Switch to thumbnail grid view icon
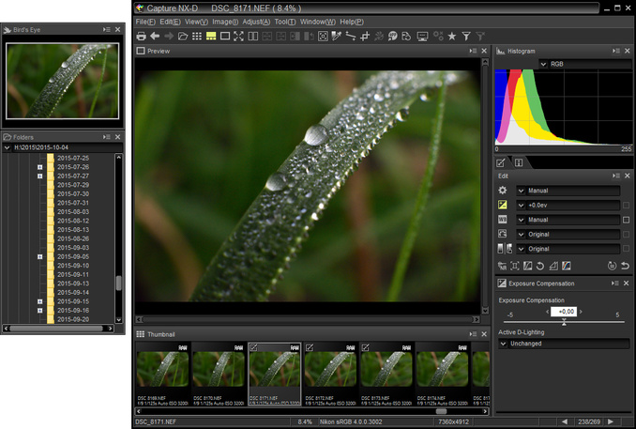 click(197, 36)
